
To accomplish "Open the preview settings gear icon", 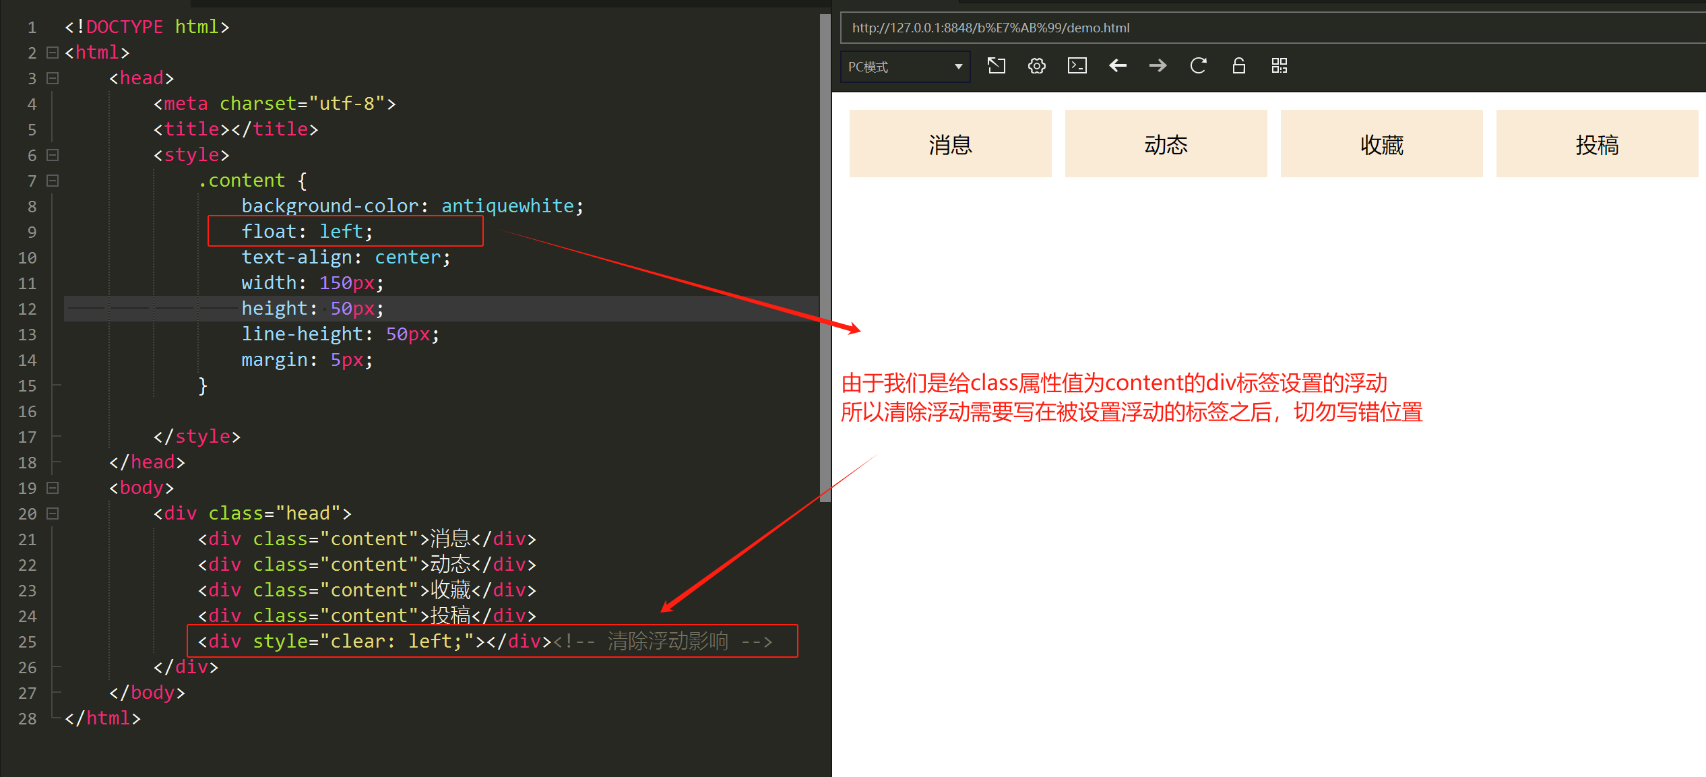I will point(1036,65).
